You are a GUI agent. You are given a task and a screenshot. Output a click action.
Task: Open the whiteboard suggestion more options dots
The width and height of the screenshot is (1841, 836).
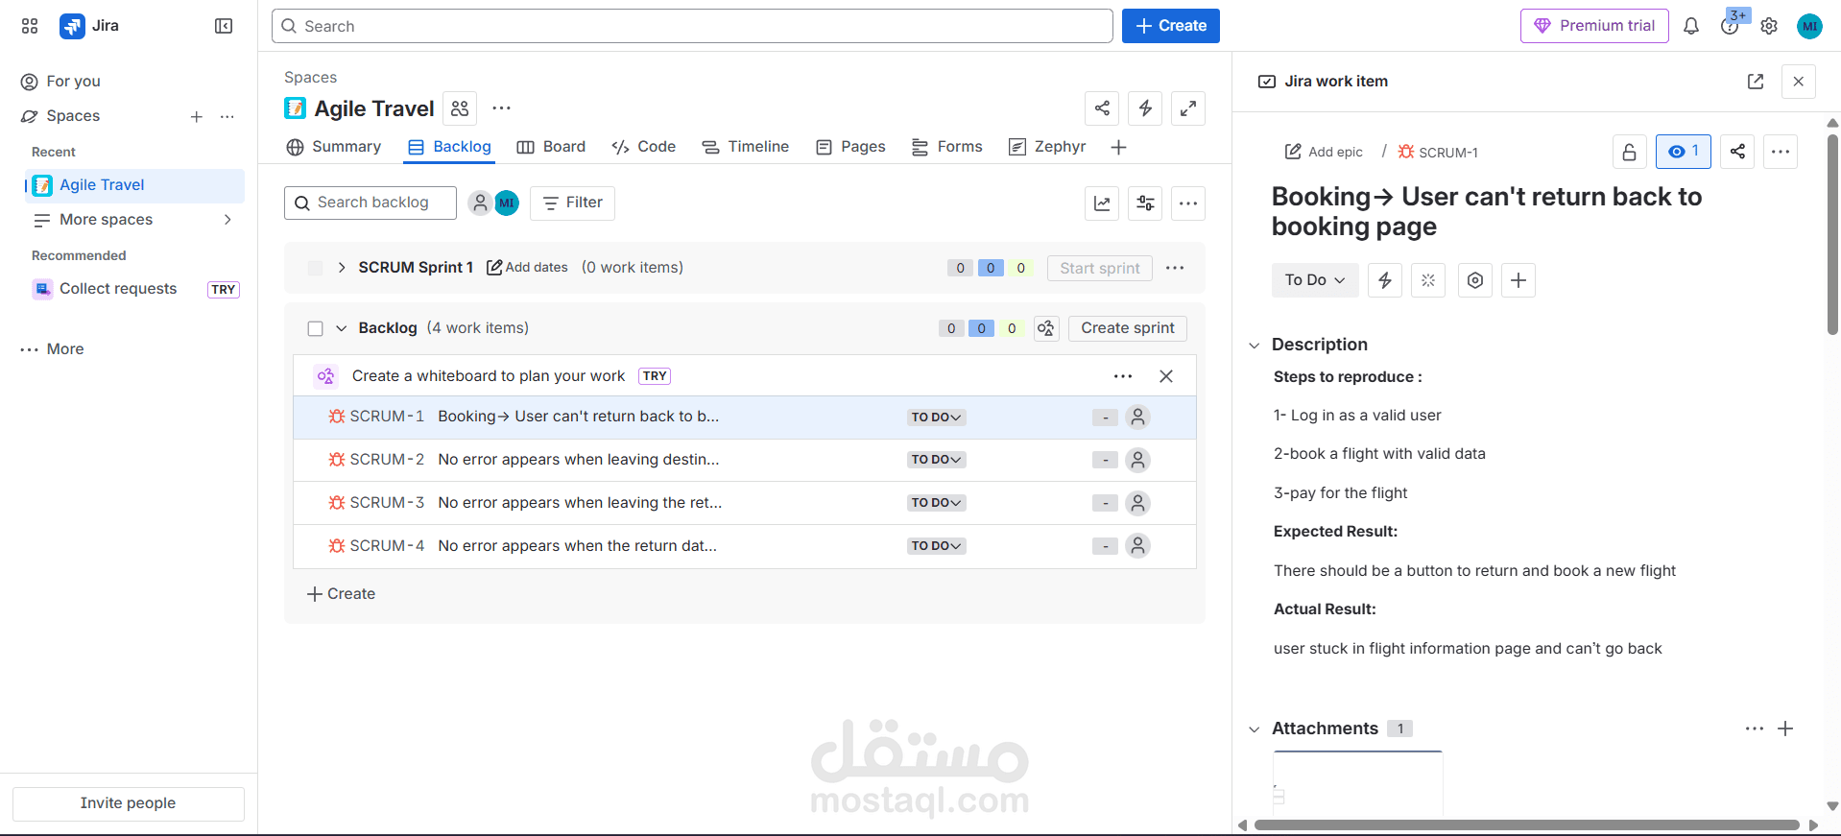tap(1123, 376)
